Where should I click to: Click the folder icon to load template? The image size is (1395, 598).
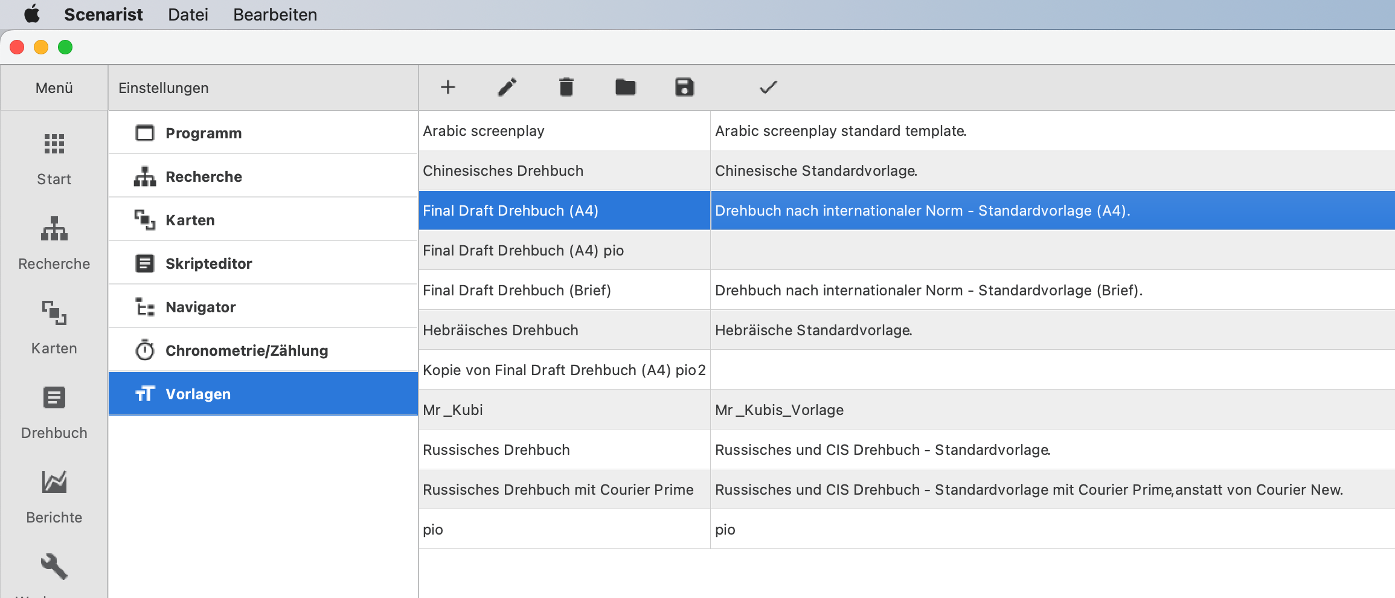[x=625, y=88]
